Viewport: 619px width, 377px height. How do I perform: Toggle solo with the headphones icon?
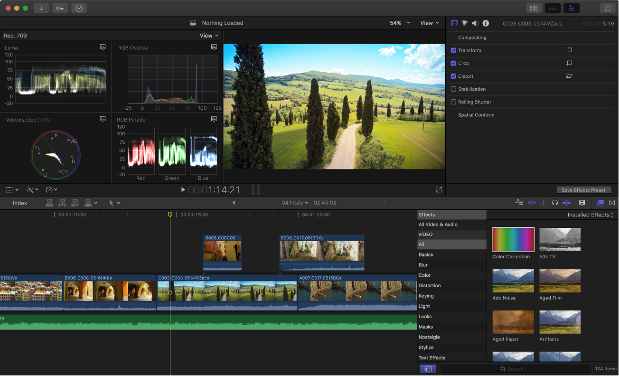[x=555, y=203]
